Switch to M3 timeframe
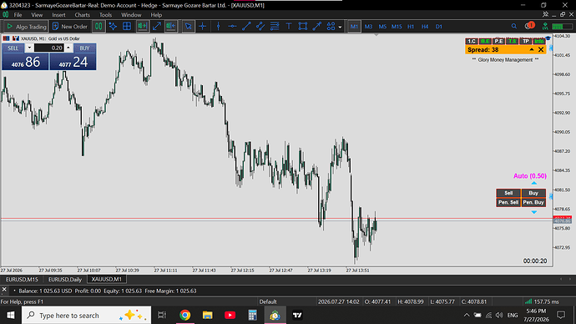 368,27
